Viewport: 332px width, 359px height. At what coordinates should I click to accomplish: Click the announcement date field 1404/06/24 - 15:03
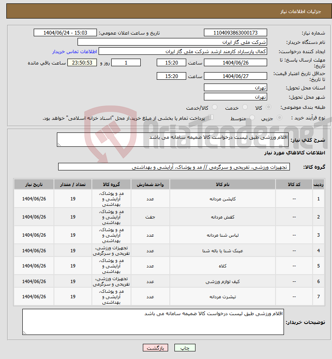(x=65, y=33)
